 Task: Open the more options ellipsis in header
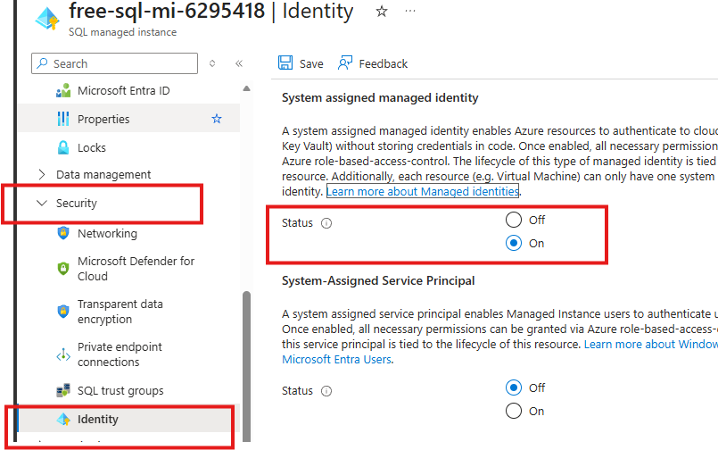[410, 11]
